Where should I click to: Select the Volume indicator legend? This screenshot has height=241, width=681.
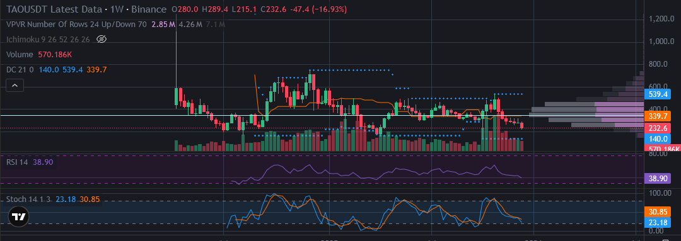(x=20, y=54)
